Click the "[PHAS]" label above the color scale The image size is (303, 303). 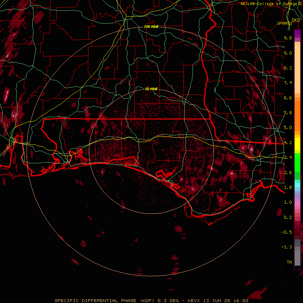[284, 23]
